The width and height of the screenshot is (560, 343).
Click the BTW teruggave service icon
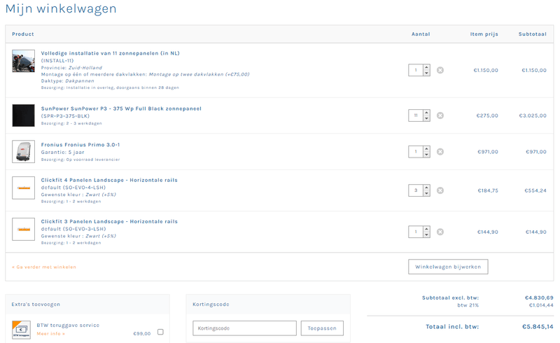(21, 330)
